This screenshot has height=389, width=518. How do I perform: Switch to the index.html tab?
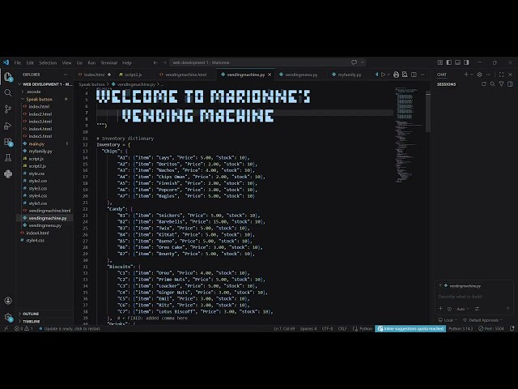(x=94, y=75)
